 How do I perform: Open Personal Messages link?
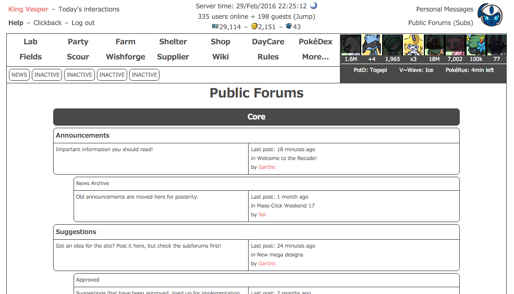[445, 9]
